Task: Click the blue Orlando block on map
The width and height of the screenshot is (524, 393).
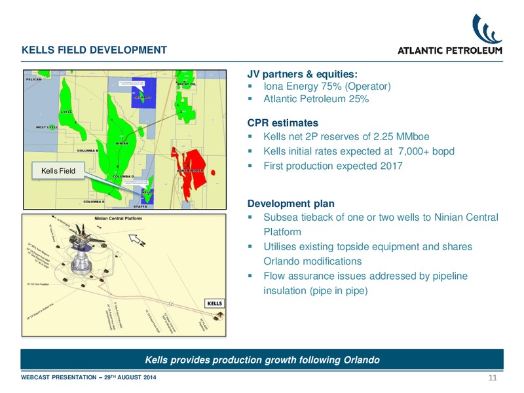Action: [x=143, y=92]
